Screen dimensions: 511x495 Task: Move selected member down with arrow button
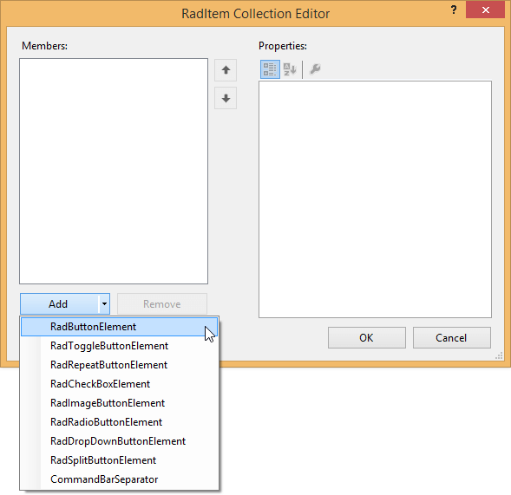tap(226, 98)
